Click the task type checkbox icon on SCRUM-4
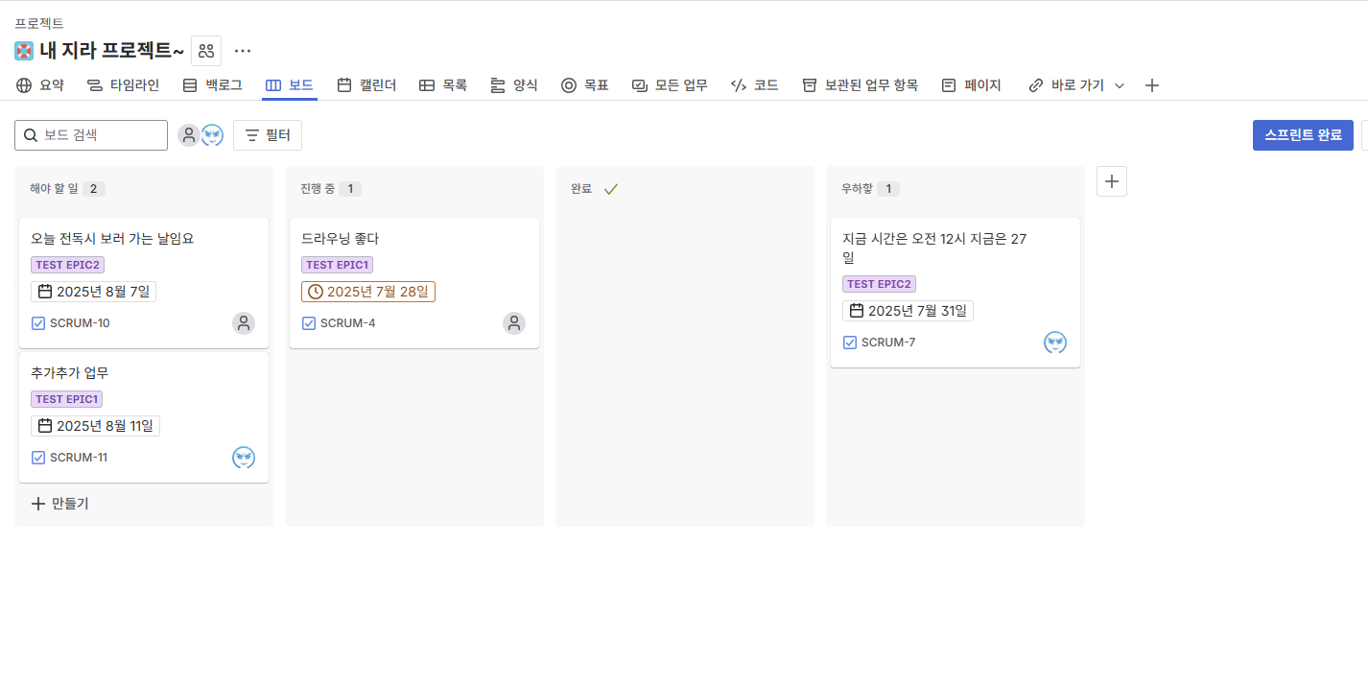 click(x=309, y=323)
